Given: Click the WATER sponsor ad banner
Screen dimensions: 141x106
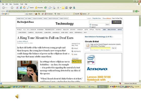Looking at the screenshot, I should (x=77, y=62).
